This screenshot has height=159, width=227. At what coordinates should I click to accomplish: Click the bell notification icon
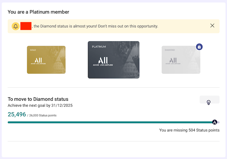coord(16,26)
